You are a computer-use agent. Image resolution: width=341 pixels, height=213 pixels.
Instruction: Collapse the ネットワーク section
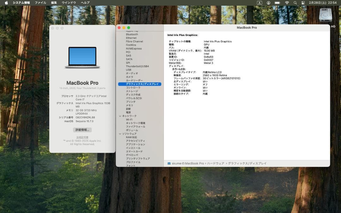(120, 116)
